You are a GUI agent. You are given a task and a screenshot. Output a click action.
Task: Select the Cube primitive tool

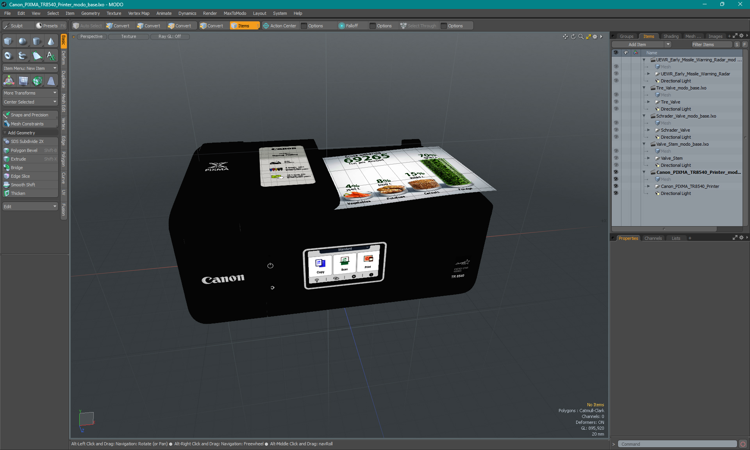8,41
